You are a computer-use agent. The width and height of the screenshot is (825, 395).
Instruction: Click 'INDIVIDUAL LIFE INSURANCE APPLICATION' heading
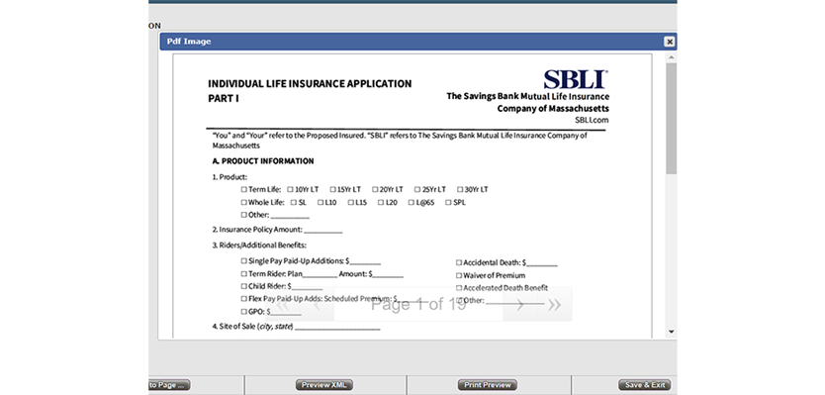pos(310,84)
